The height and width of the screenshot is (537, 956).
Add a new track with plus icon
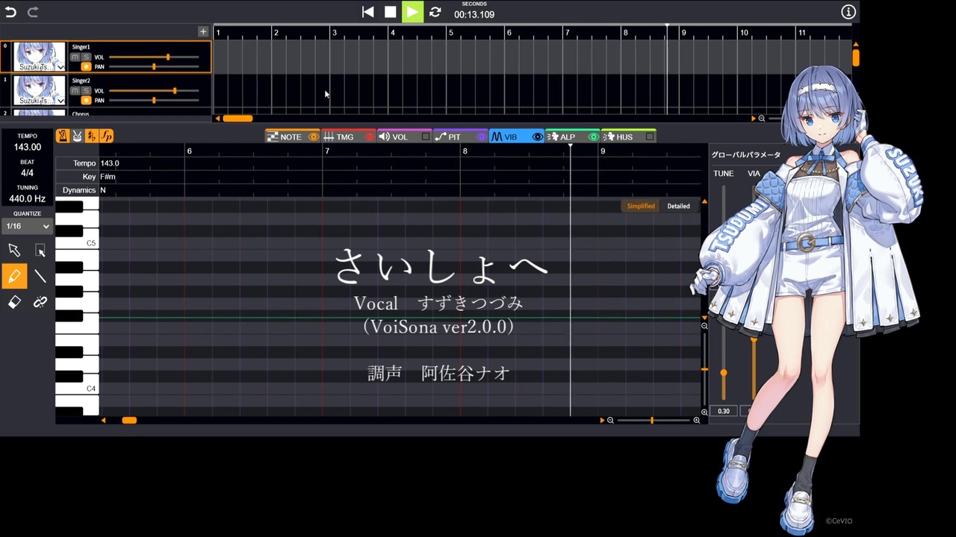(x=202, y=31)
